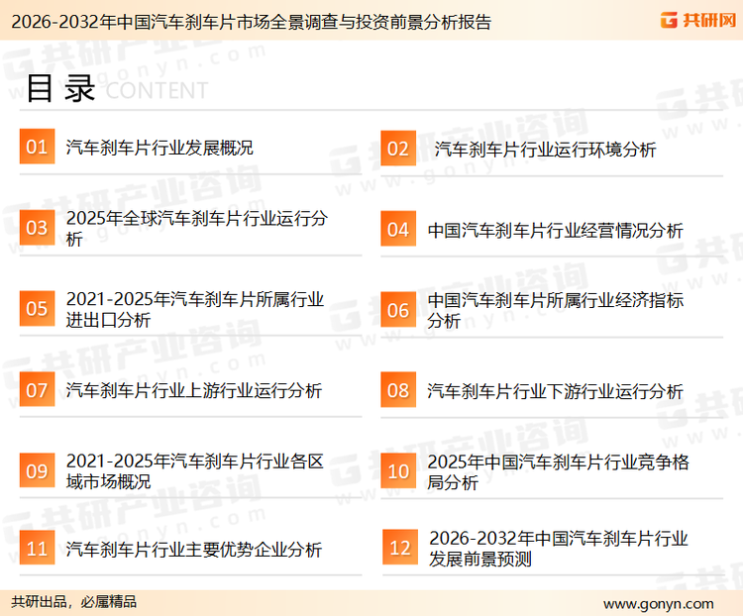Viewport: 743px width, 616px height.
Task: Select the title 2026-2032年中国汽车刹车片行业发展前景预测
Action: point(559,549)
